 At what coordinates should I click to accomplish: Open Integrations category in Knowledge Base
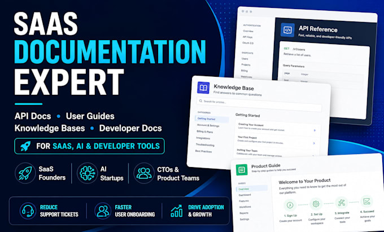coord(203,138)
